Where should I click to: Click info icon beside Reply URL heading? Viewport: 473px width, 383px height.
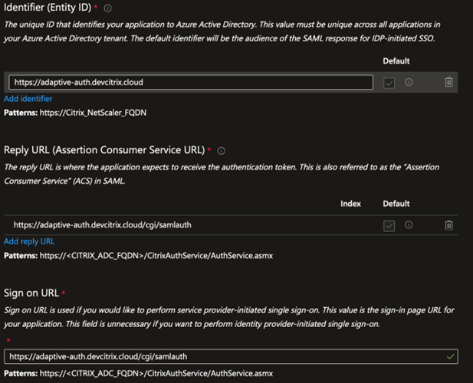coord(221,151)
